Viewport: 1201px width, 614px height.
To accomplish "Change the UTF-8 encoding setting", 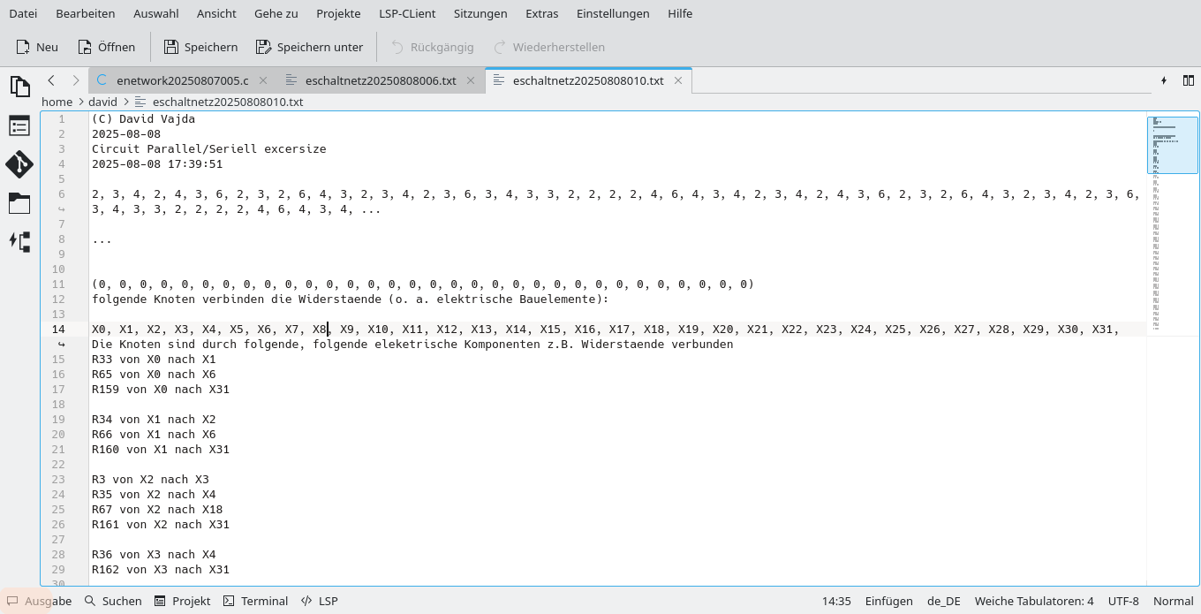I will point(1123,601).
